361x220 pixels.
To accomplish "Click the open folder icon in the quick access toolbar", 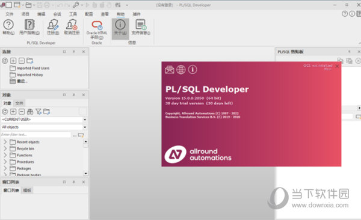I will [28, 5].
